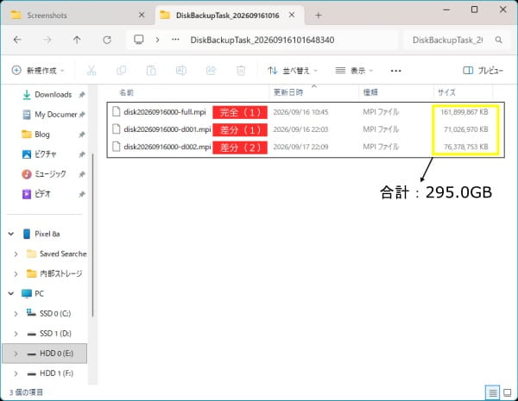Collapse the PC tree node
Image resolution: width=518 pixels, height=401 pixels.
pos(11,293)
